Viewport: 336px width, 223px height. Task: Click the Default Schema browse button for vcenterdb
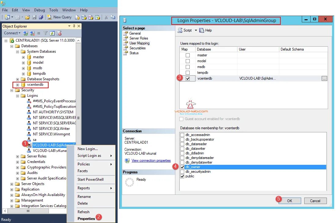[324, 78]
